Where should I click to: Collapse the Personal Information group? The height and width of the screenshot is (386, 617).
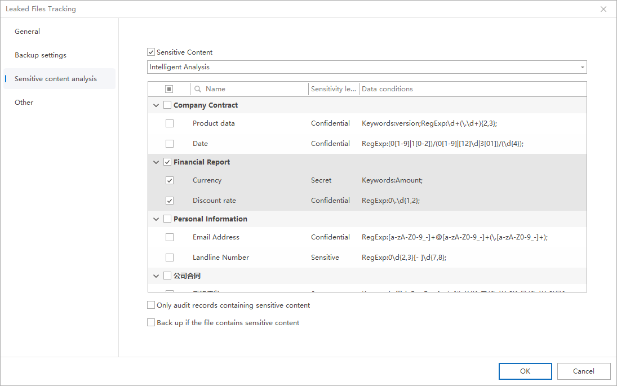(156, 219)
